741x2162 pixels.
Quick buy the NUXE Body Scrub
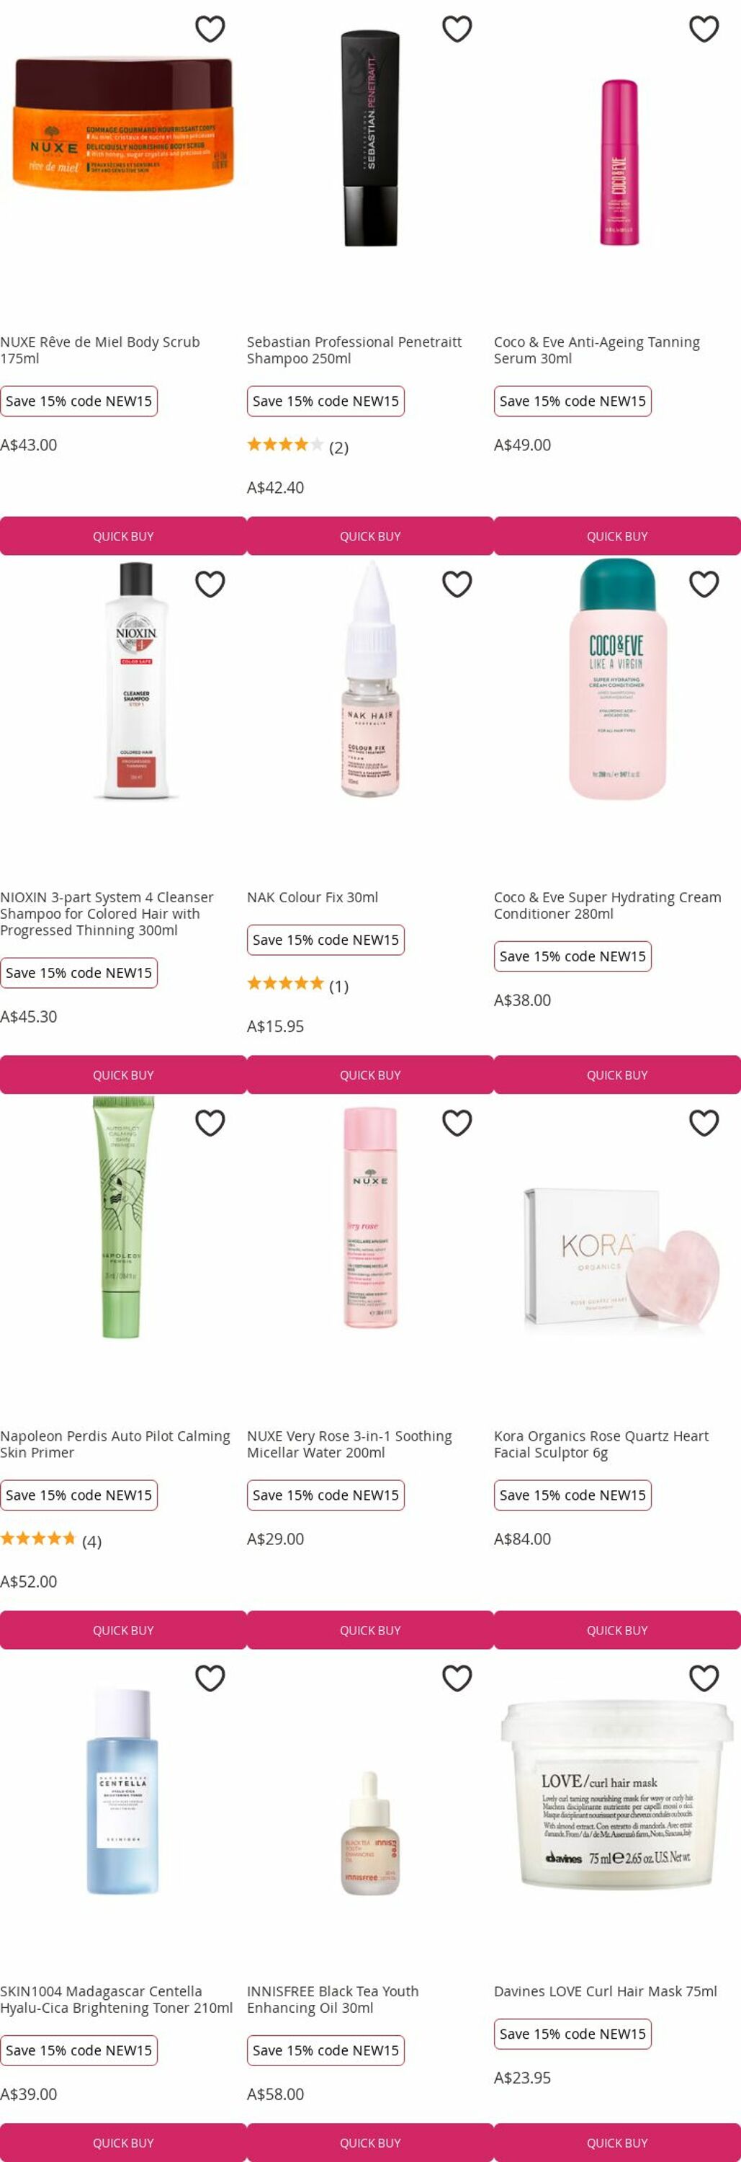coord(123,535)
